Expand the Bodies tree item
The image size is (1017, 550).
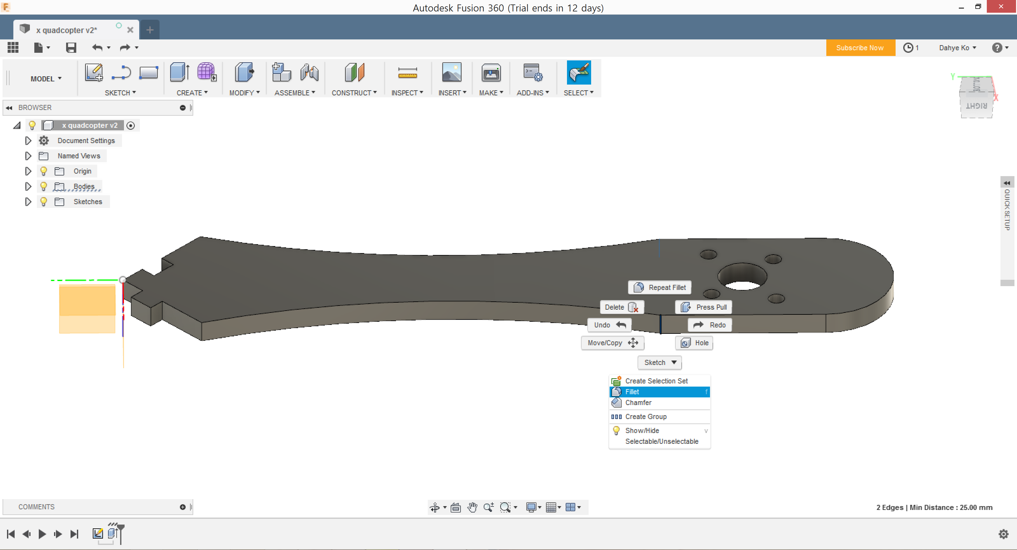pyautogui.click(x=28, y=186)
